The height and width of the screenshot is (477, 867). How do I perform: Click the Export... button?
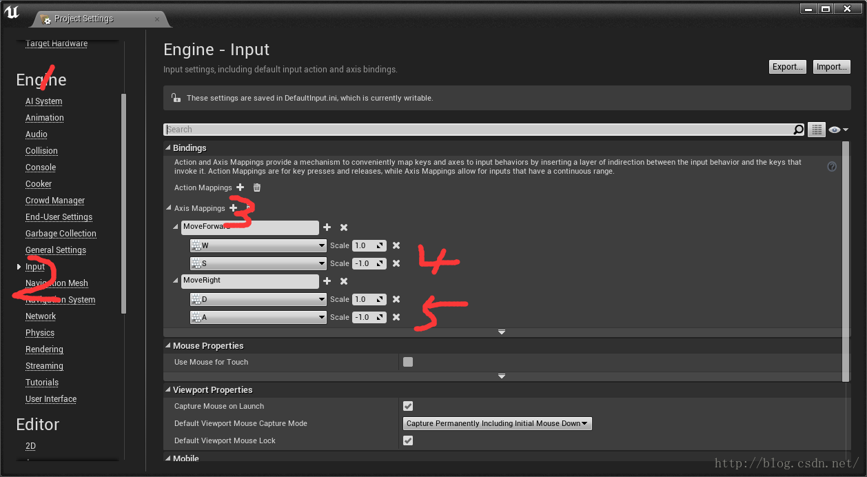[788, 67]
